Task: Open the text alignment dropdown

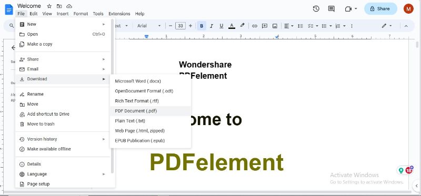Action: pyautogui.click(x=289, y=26)
